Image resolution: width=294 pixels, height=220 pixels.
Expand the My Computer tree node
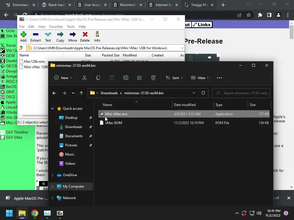click(x=53, y=186)
